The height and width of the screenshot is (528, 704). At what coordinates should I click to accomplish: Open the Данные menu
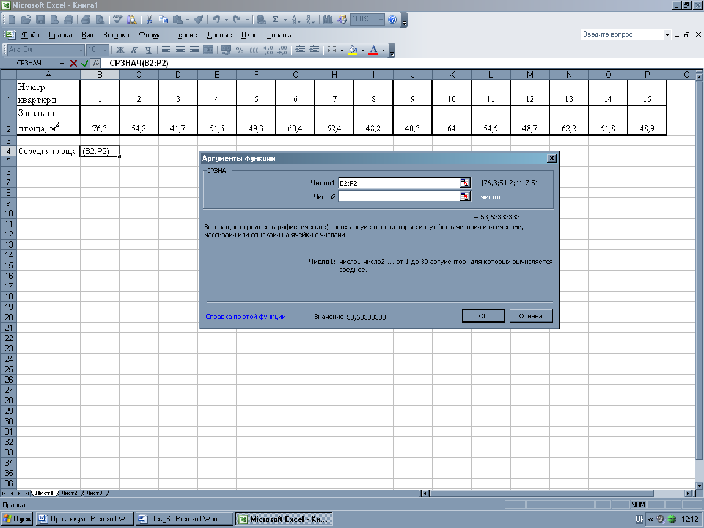(x=219, y=35)
